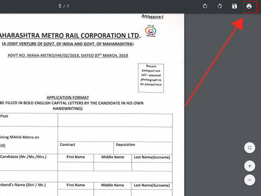Click the 'MAHA-Metro on' label text
The width and height of the screenshot is (261, 196).
coord(24,137)
